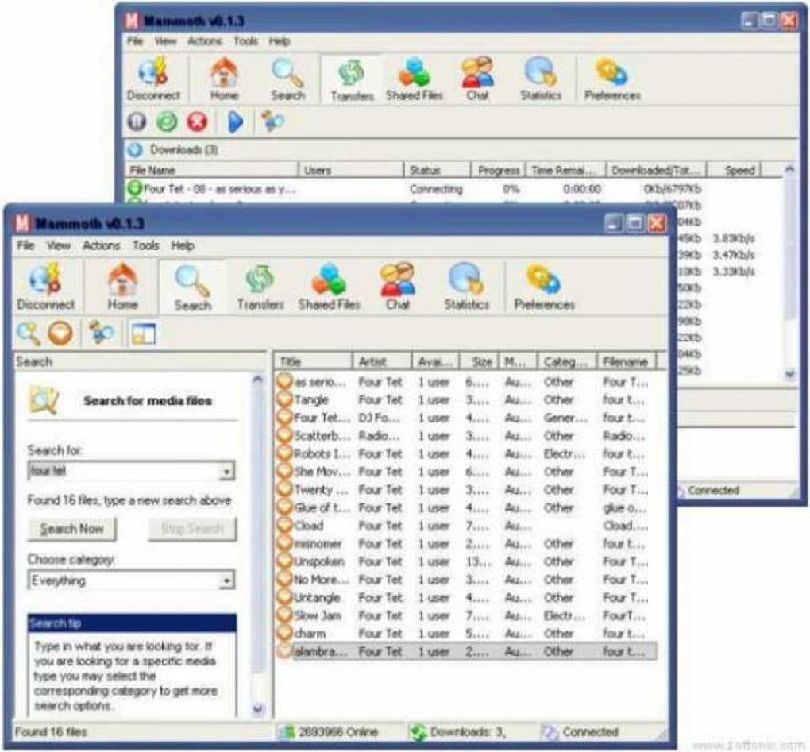Open Actions menu in front window
Viewport: 810px width, 752px height.
coord(102,245)
